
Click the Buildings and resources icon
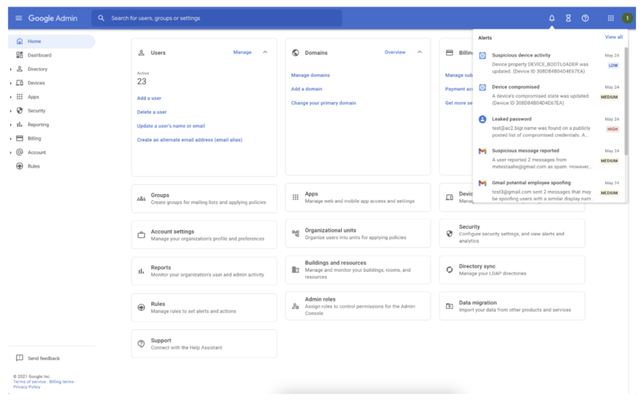click(x=295, y=270)
